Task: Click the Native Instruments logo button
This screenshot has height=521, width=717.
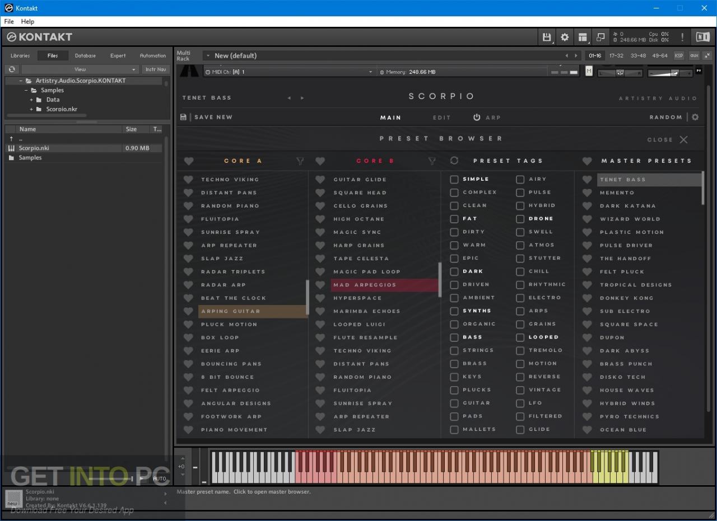Action: pyautogui.click(x=702, y=37)
